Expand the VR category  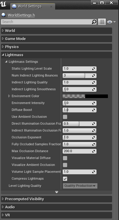[x=3, y=215]
